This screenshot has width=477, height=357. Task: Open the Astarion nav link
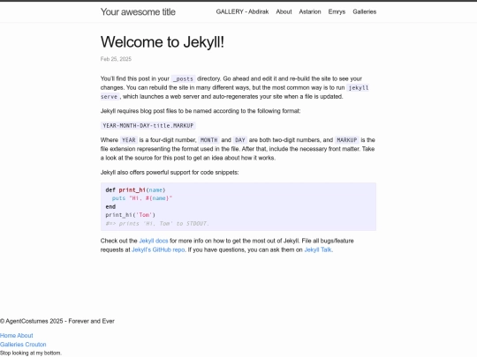[310, 11]
